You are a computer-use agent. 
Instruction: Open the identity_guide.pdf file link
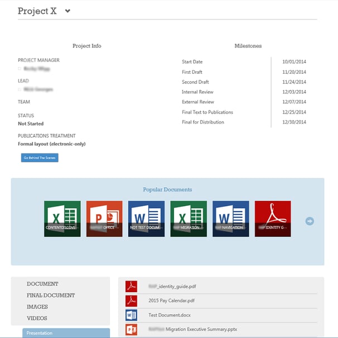[x=172, y=287]
